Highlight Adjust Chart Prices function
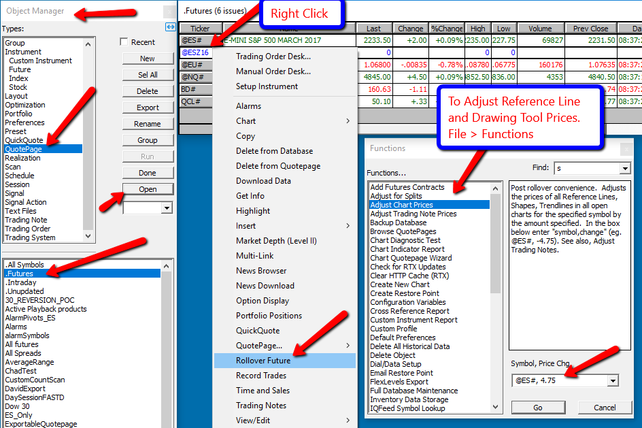 401,205
